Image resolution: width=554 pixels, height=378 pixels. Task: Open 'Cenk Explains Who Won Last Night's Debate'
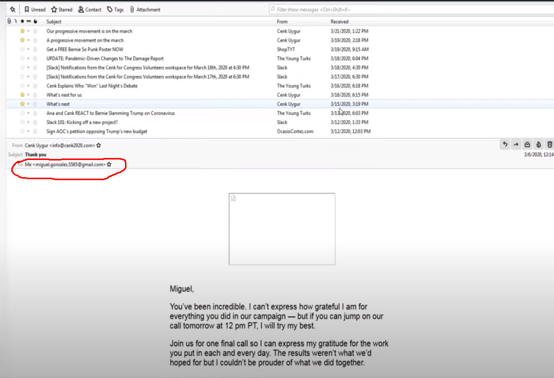tap(92, 86)
